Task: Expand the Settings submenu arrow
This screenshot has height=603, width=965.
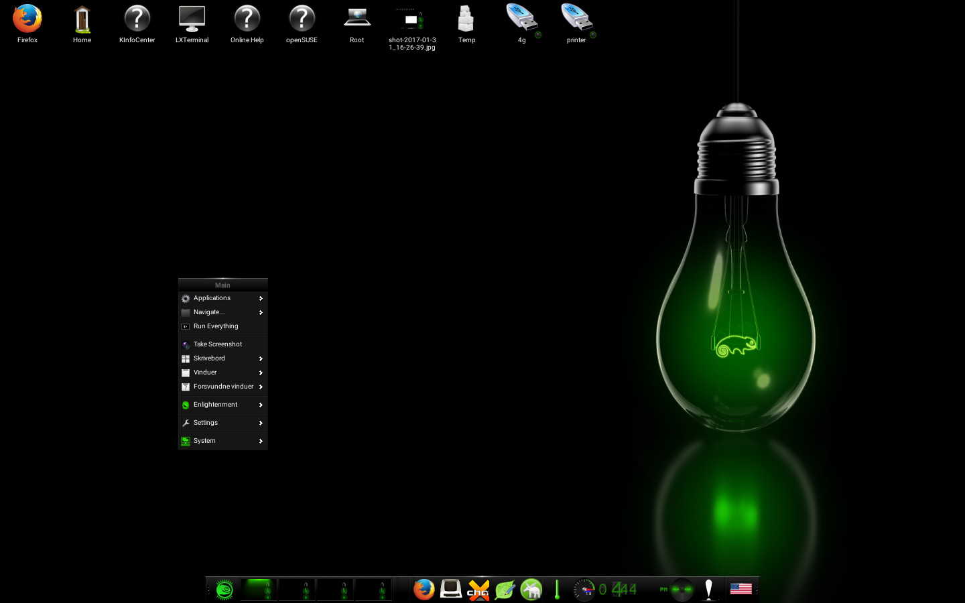Action: [261, 423]
